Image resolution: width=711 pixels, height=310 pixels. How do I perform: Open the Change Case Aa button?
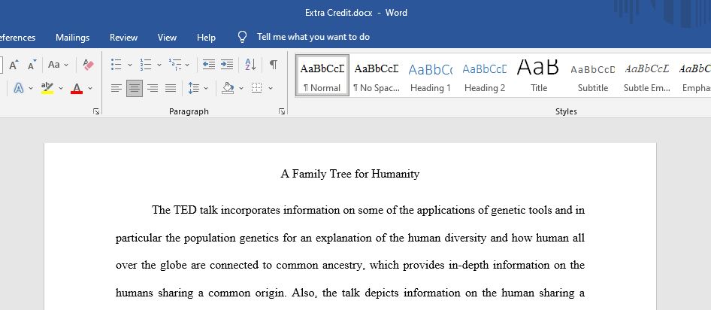click(x=54, y=65)
